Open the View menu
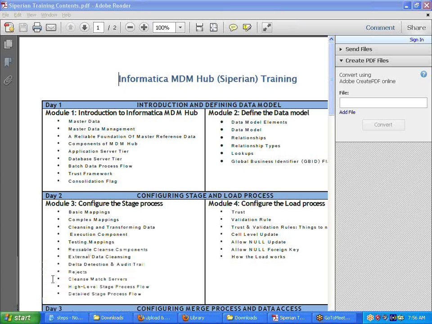Image resolution: width=432 pixels, height=324 pixels. pyautogui.click(x=31, y=15)
